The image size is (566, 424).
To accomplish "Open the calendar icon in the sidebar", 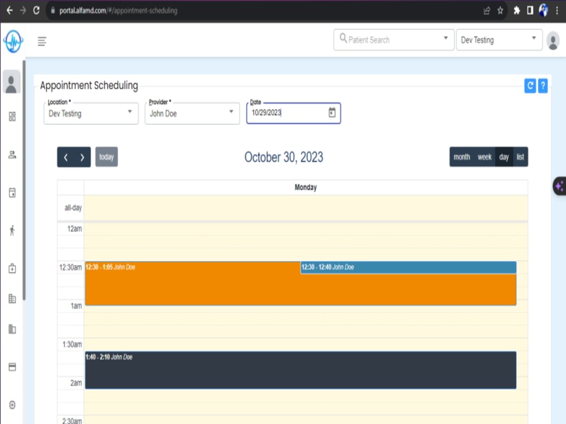I will 12,193.
